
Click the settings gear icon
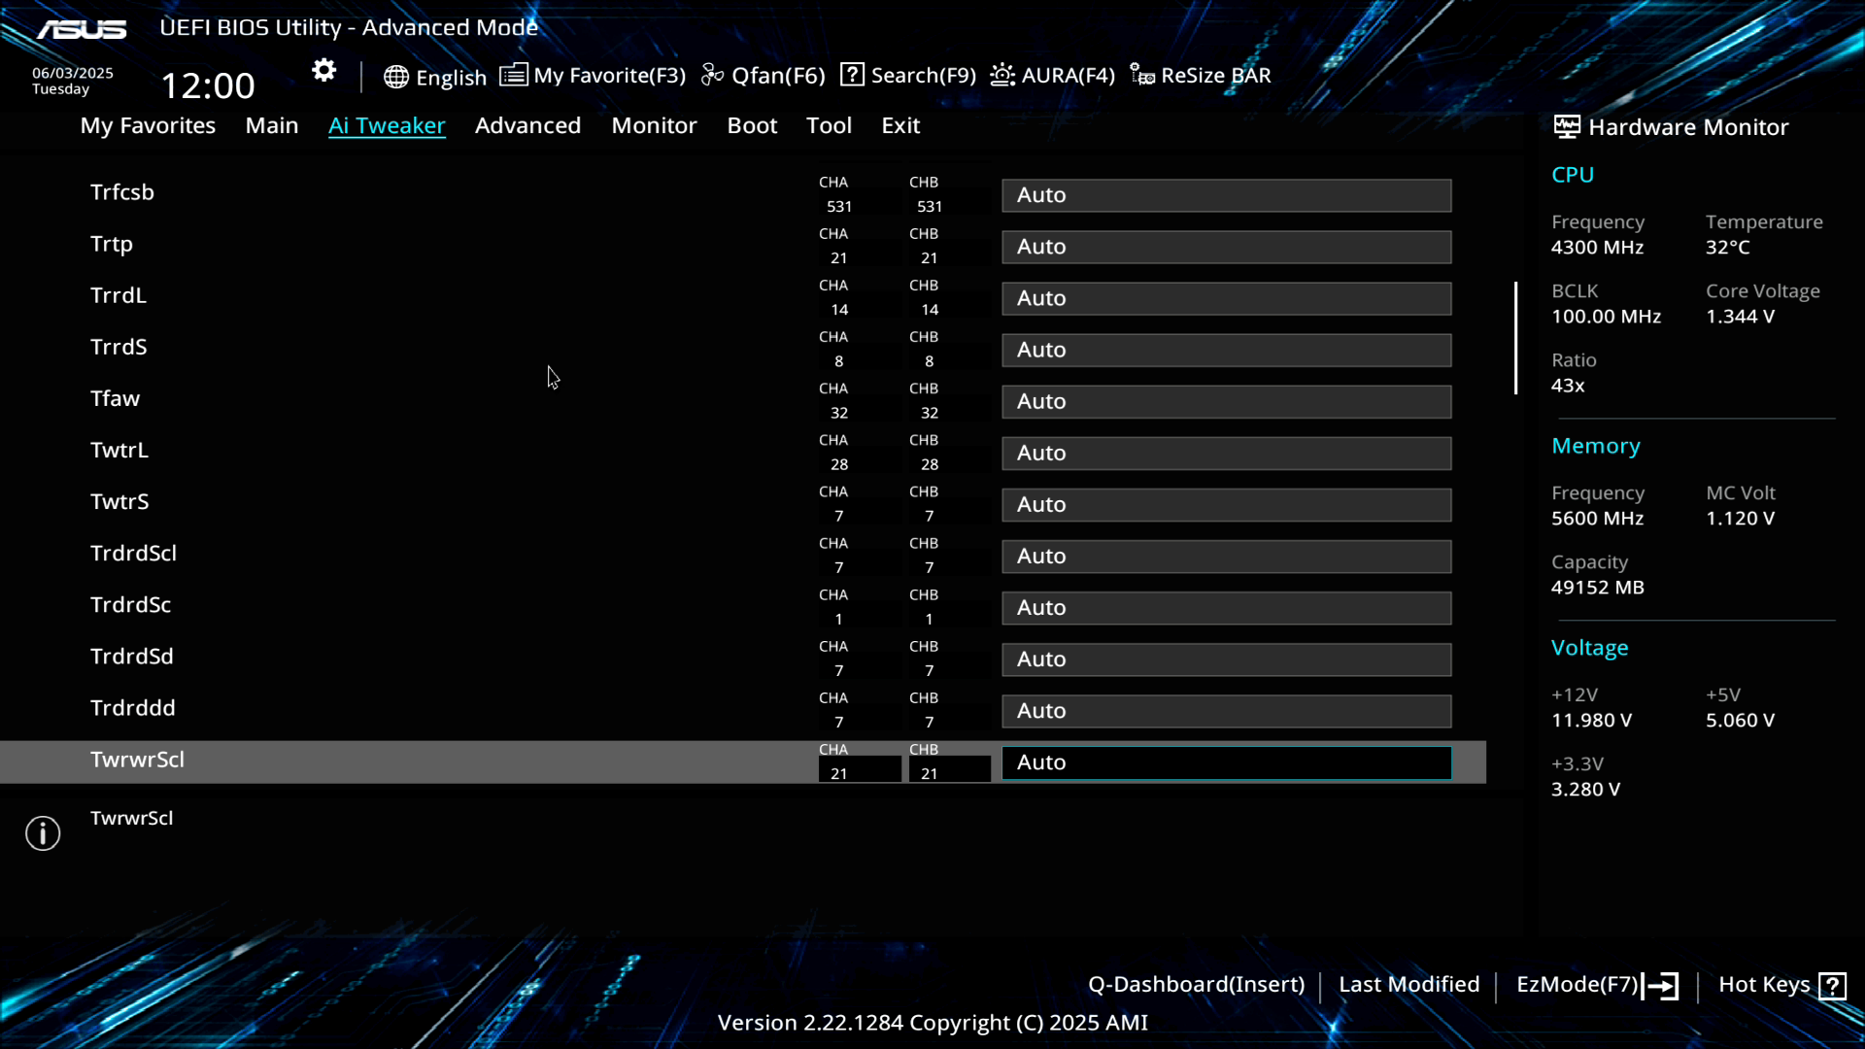323,71
